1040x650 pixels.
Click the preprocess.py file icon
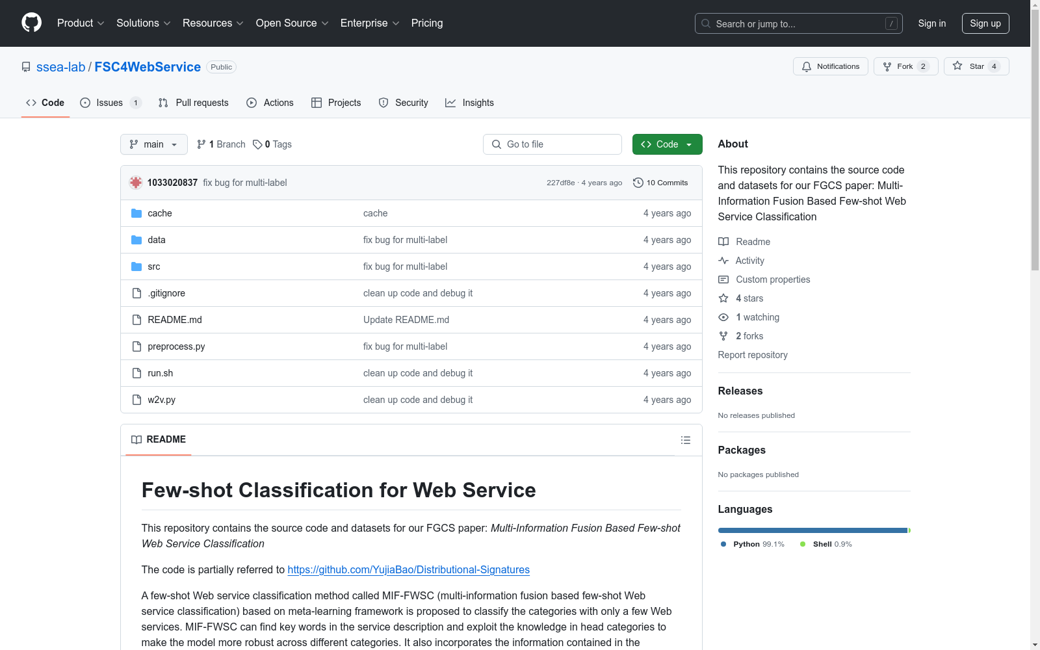(136, 346)
